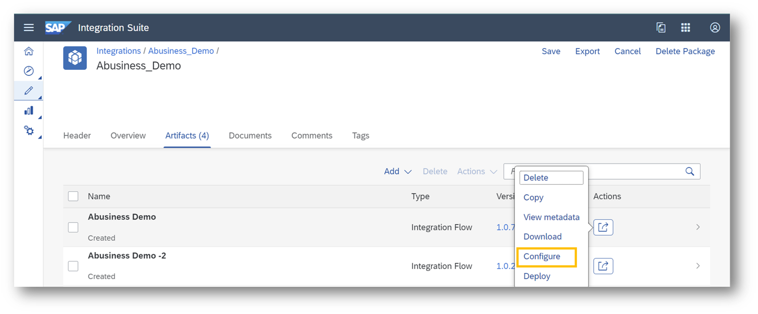Click the Abusiness Demo artifact name
The height and width of the screenshot is (314, 758).
point(122,217)
